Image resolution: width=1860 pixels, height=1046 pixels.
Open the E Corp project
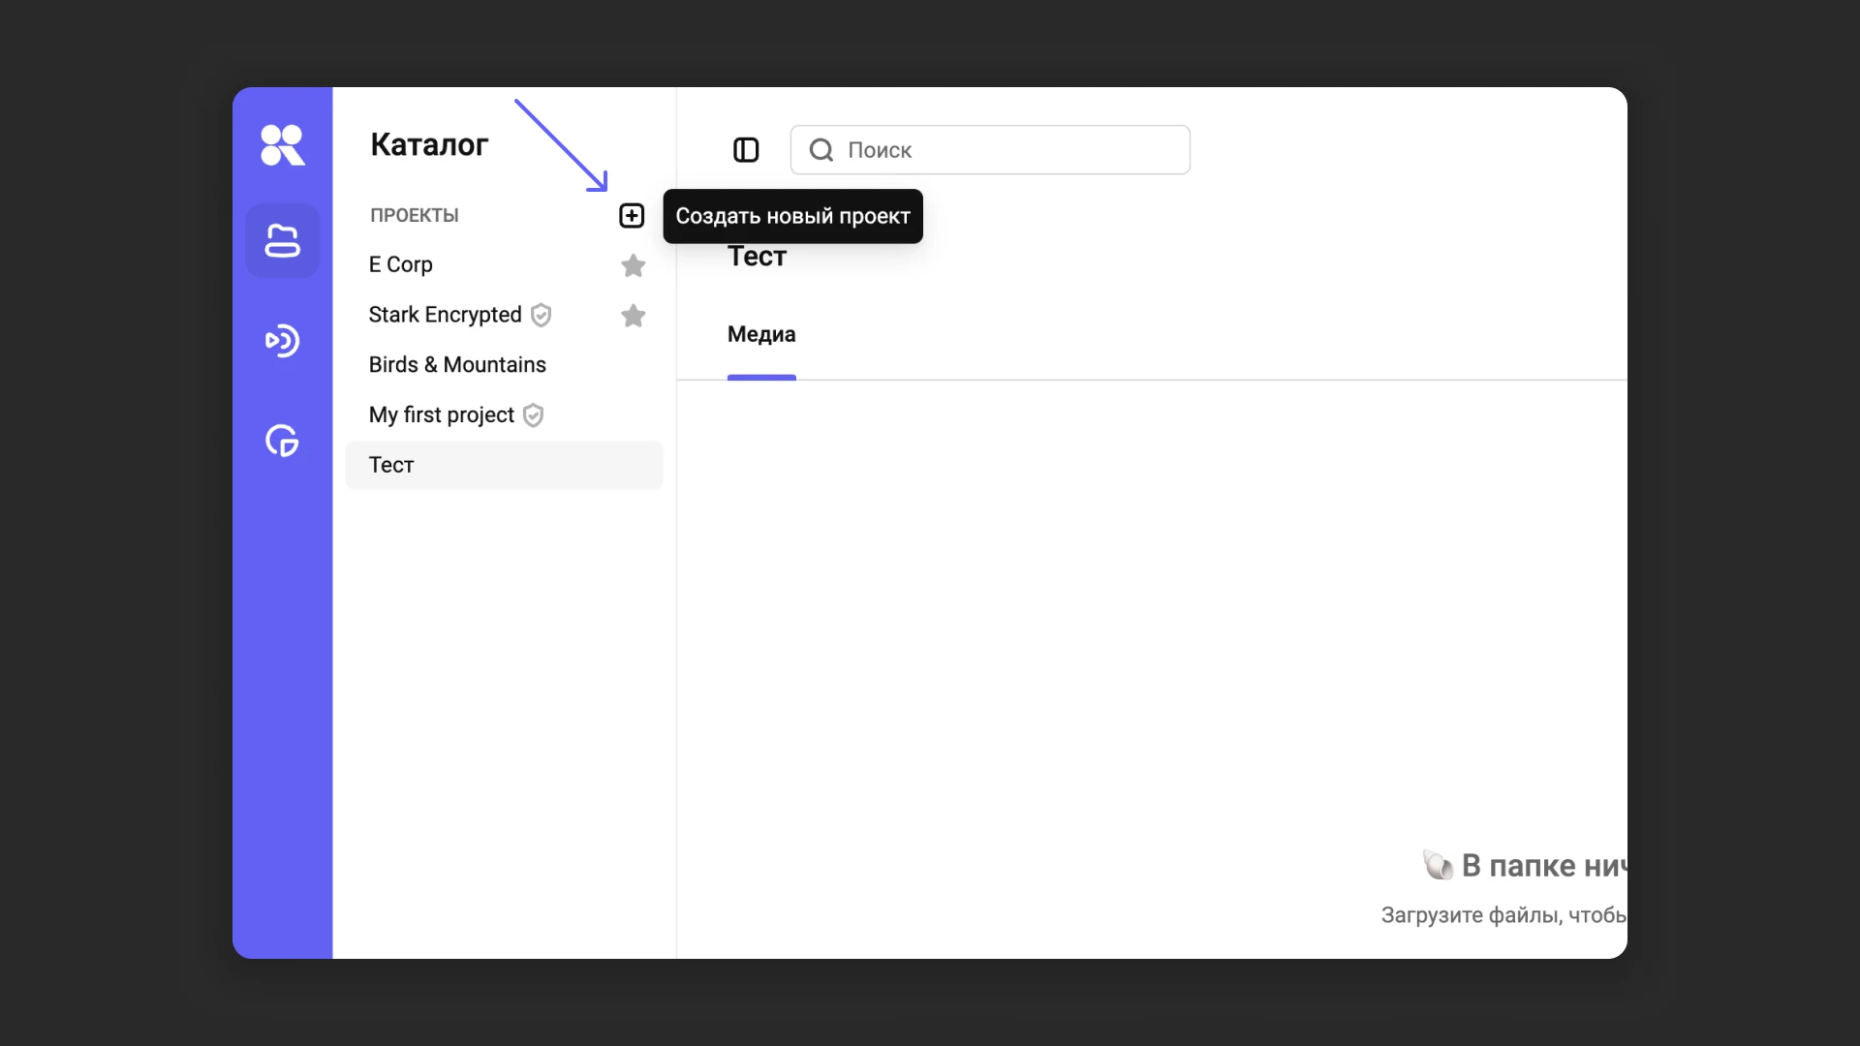pyautogui.click(x=401, y=264)
